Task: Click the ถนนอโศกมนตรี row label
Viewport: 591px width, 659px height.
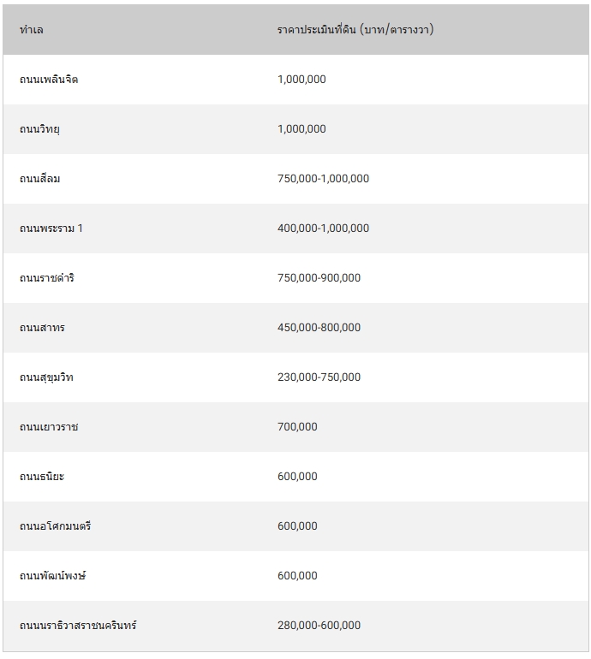Action: tap(55, 526)
